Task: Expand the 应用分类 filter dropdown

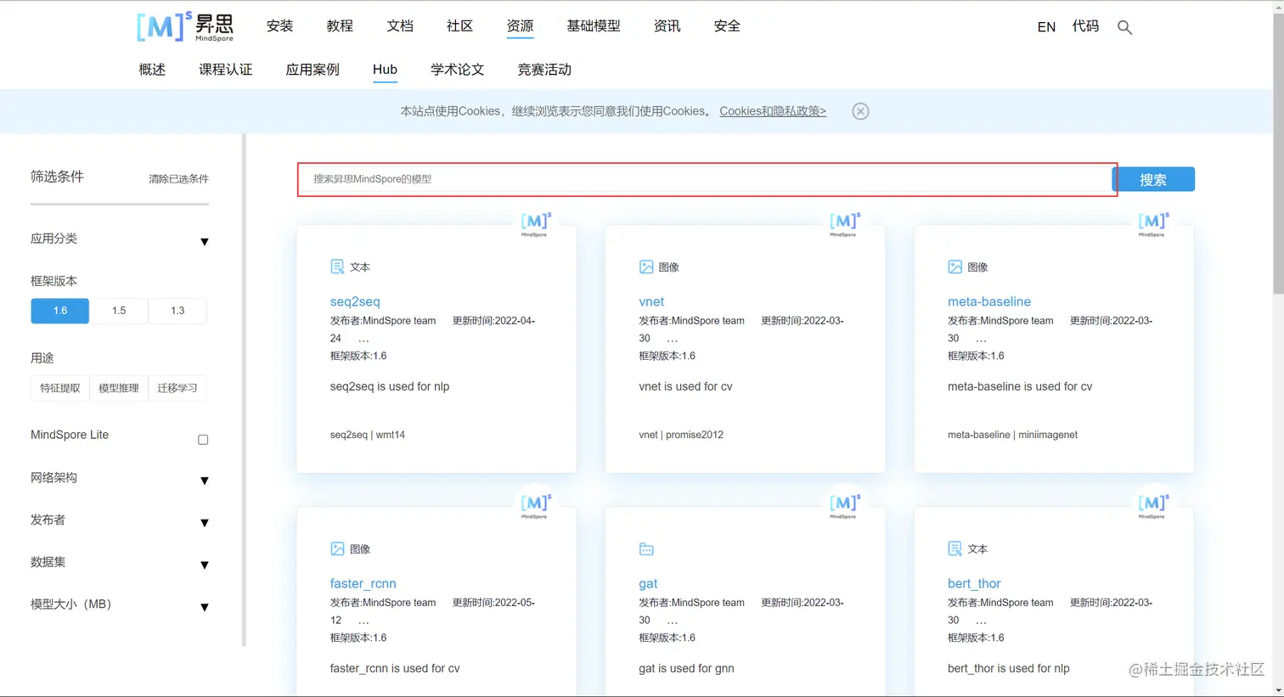Action: tap(205, 242)
